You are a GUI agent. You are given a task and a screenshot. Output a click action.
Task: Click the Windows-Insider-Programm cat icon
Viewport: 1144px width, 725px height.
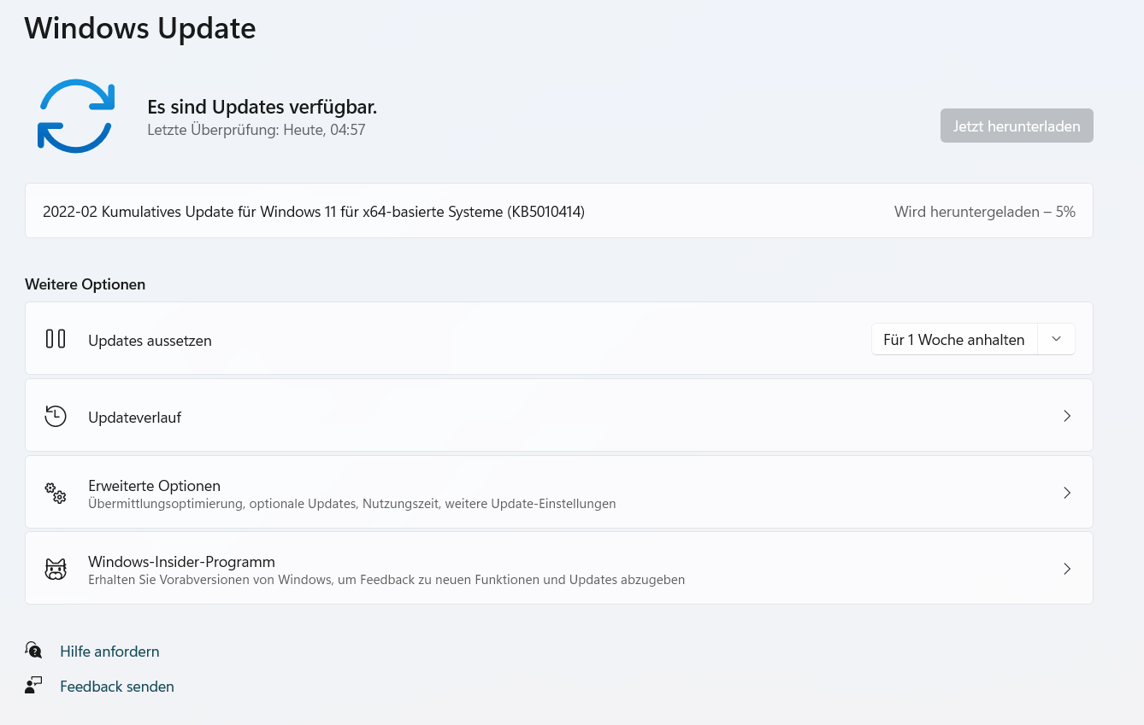pyautogui.click(x=56, y=569)
